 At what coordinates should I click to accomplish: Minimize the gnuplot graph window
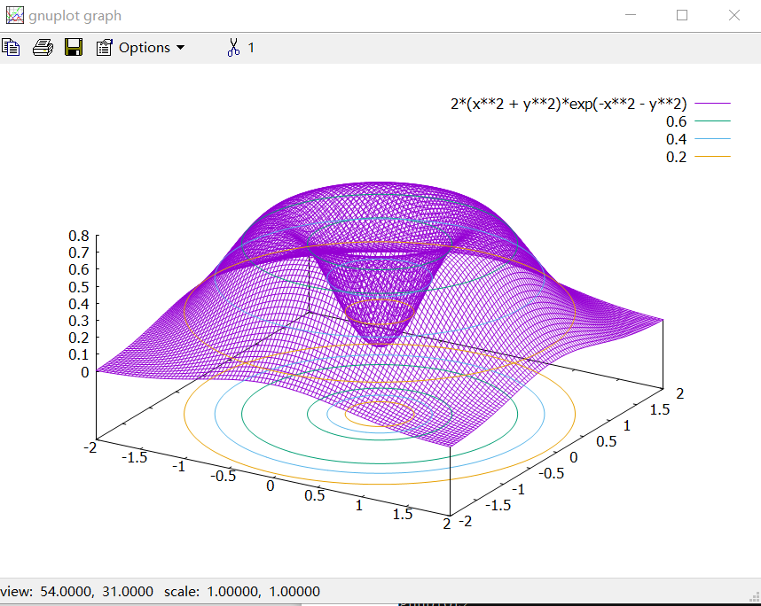[x=631, y=14]
